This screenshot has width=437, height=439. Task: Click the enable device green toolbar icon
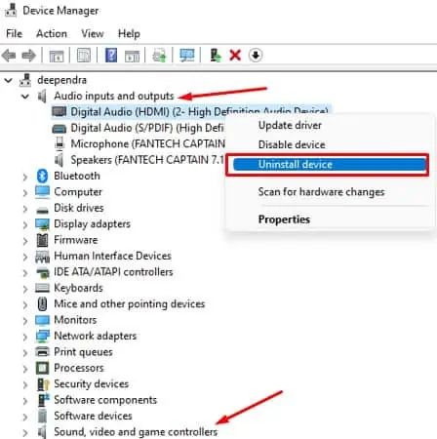click(x=216, y=56)
